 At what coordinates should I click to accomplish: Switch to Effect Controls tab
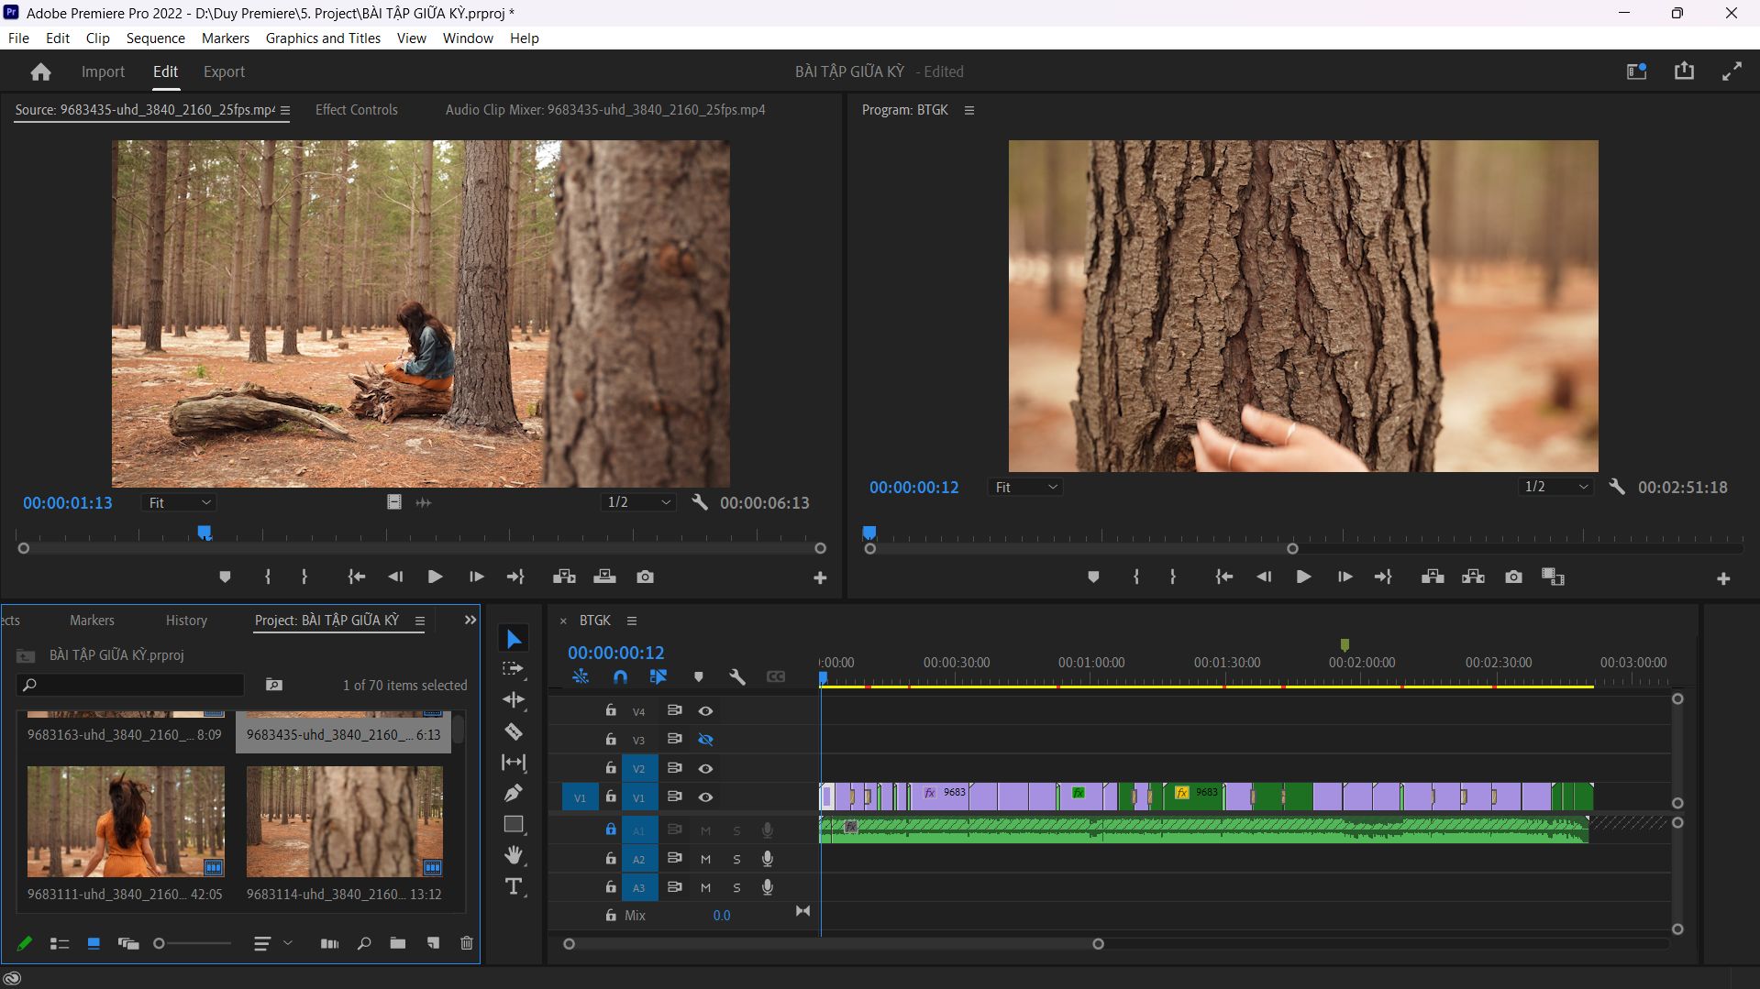(x=357, y=110)
